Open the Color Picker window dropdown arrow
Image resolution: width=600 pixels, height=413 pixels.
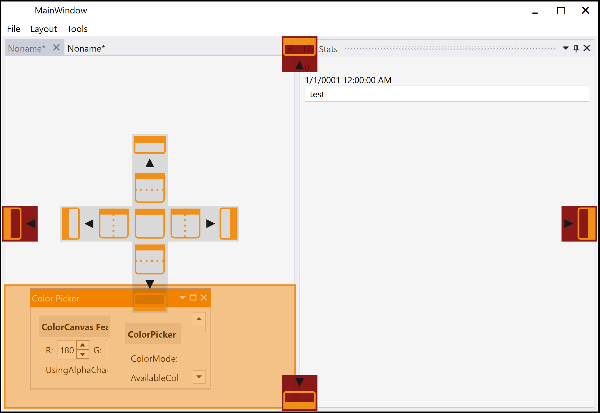pyautogui.click(x=183, y=298)
